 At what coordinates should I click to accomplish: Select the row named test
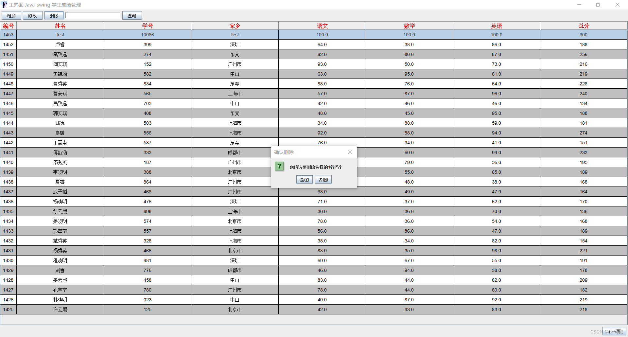(x=314, y=35)
